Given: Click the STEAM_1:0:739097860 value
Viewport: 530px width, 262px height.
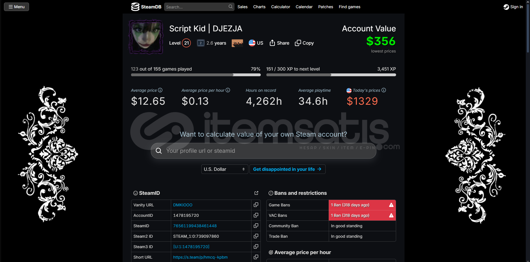Looking at the screenshot, I should pyautogui.click(x=196, y=236).
